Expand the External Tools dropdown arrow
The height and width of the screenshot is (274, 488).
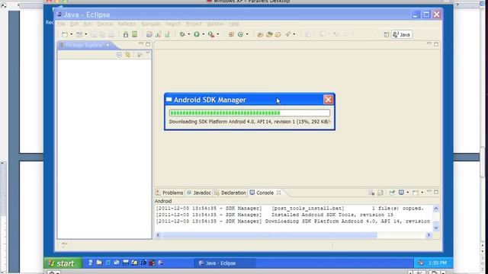pyautogui.click(x=218, y=34)
